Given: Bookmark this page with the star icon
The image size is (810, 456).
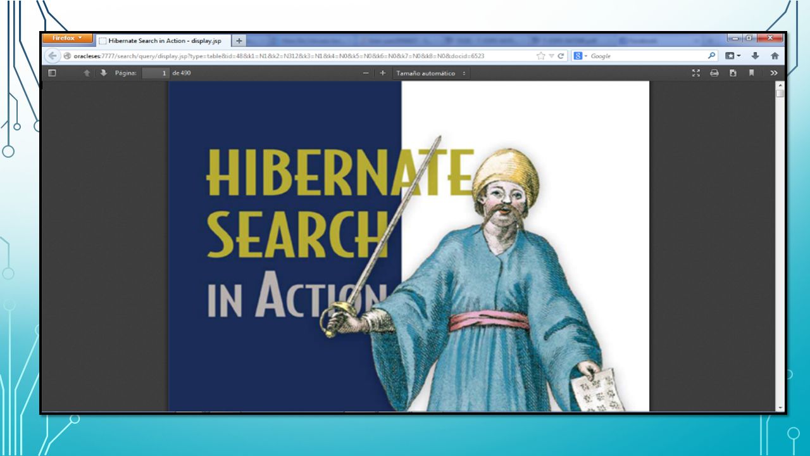Looking at the screenshot, I should pyautogui.click(x=540, y=56).
